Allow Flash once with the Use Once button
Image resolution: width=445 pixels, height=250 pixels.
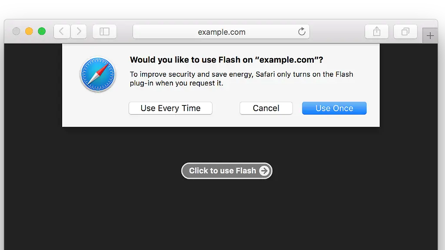click(334, 108)
